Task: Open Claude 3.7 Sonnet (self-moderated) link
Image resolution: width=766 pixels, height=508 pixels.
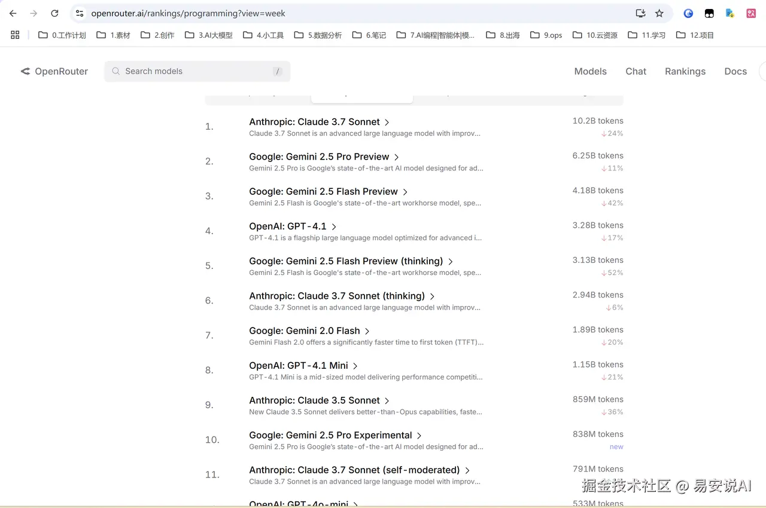Action: coord(355,470)
